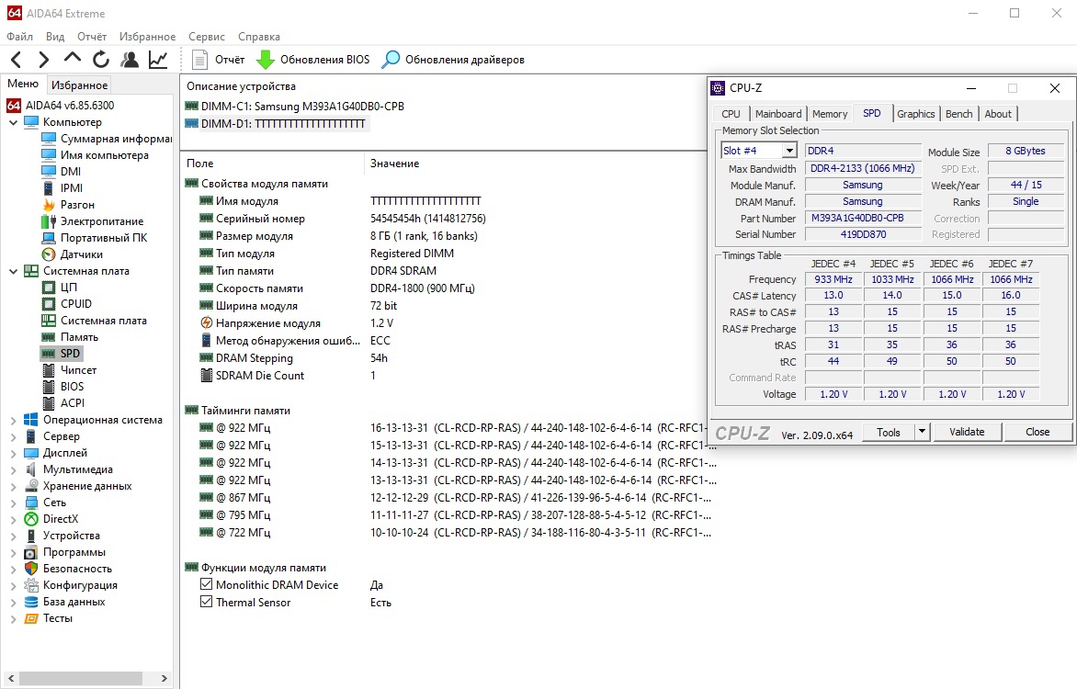This screenshot has height=689, width=1077.
Task: Click the Validate button in CPU-Z
Action: pyautogui.click(x=967, y=432)
